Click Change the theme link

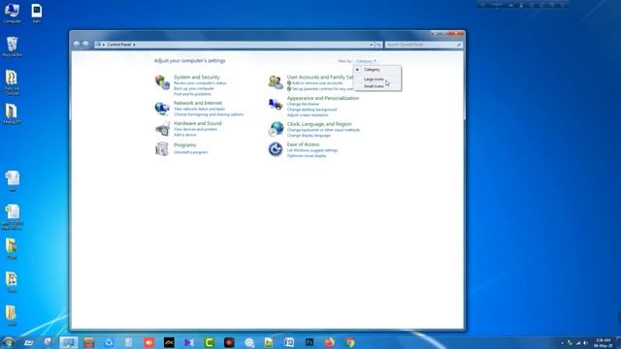click(303, 104)
